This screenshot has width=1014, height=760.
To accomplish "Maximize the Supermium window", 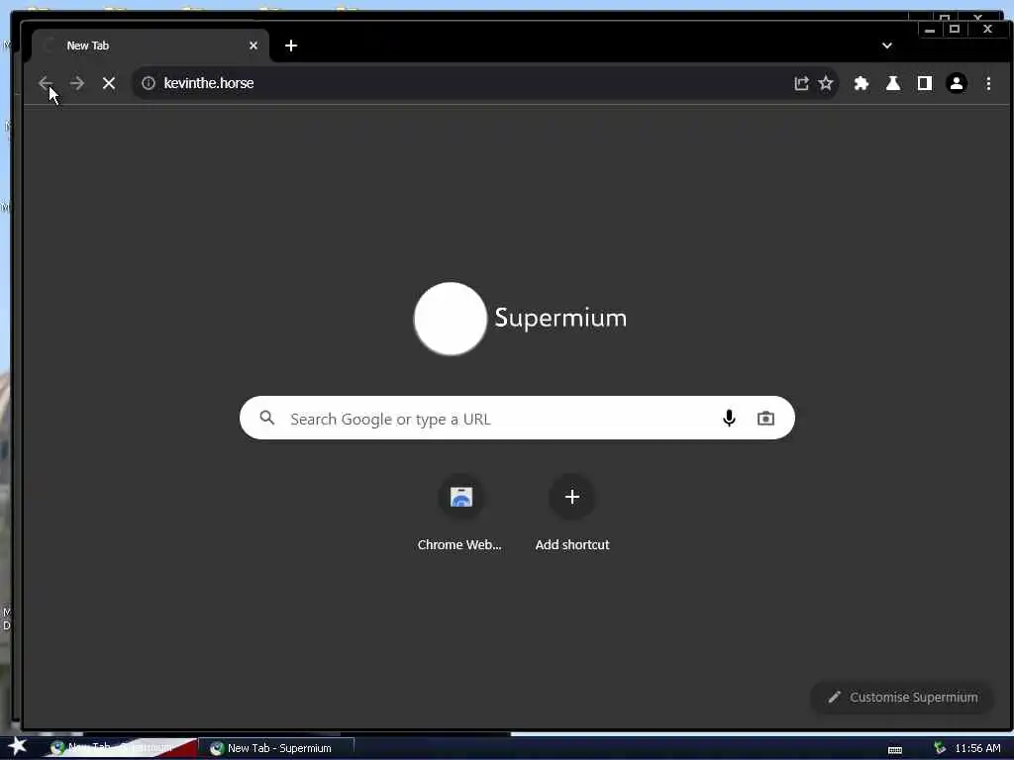I will pos(955,29).
